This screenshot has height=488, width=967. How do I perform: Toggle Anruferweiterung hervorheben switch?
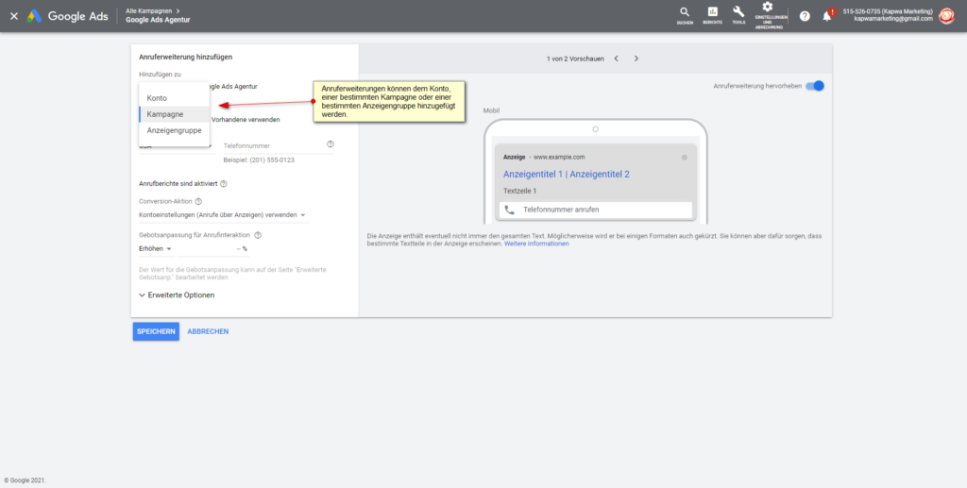pos(817,86)
